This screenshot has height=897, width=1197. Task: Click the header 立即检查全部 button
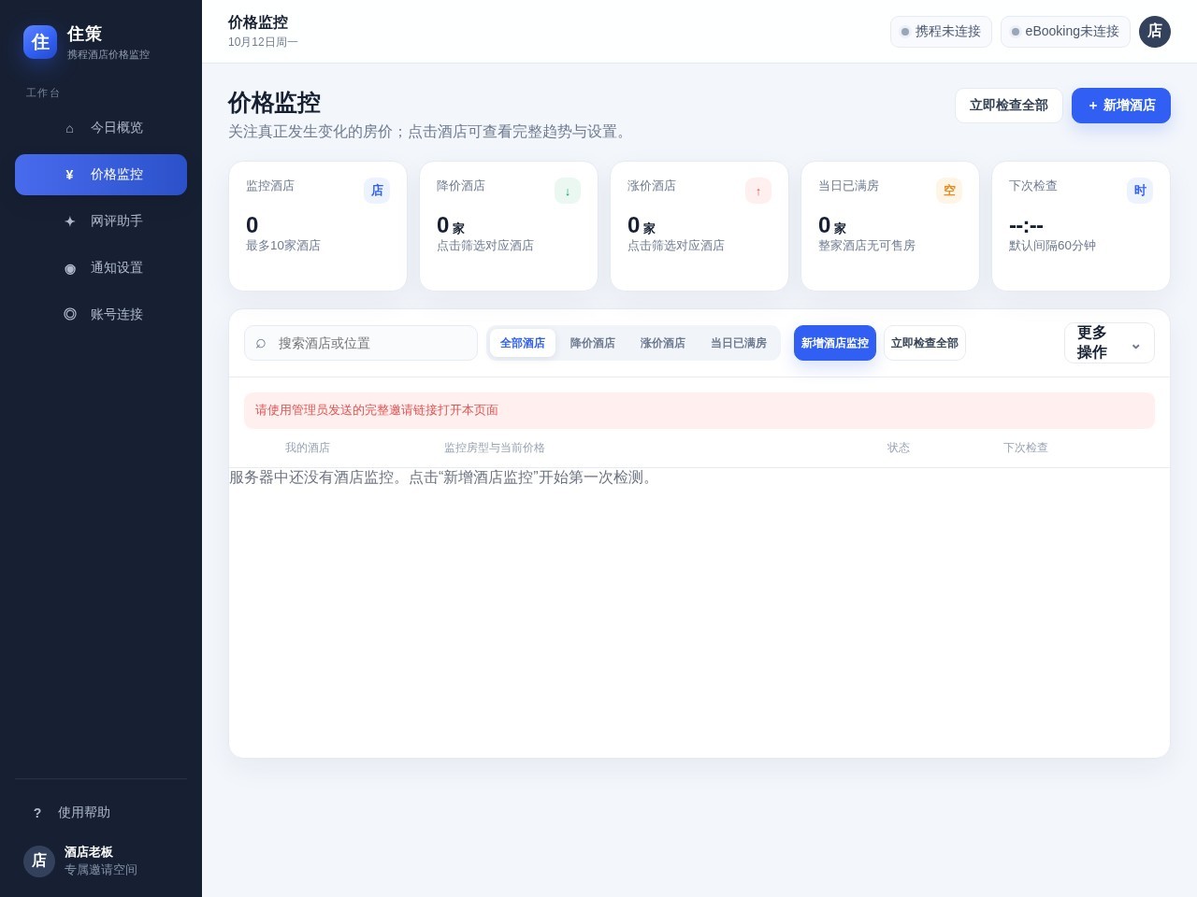pos(1009,106)
